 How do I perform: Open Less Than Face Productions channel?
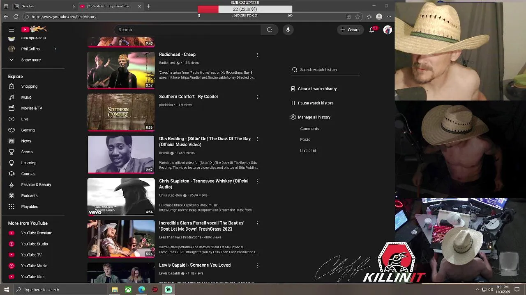pos(180,237)
